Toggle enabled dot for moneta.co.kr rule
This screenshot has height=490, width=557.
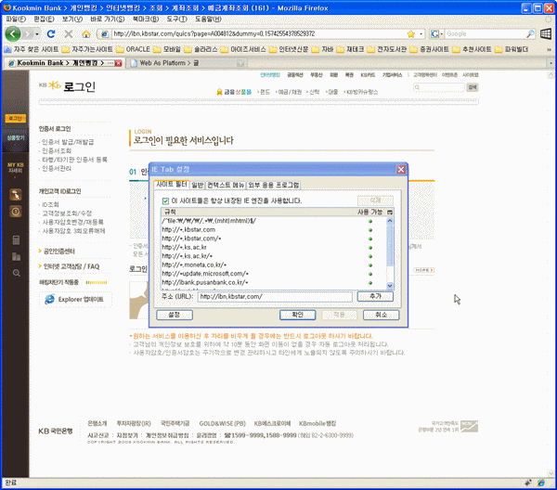pyautogui.click(x=370, y=265)
